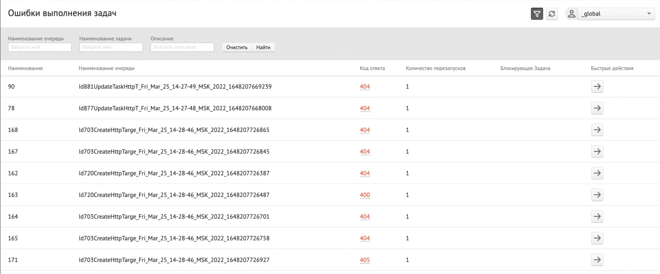Click 404 code link for task 90
660x274 pixels.
[365, 87]
